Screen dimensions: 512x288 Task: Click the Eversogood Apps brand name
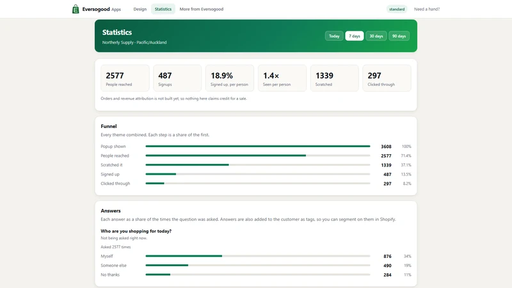click(102, 9)
